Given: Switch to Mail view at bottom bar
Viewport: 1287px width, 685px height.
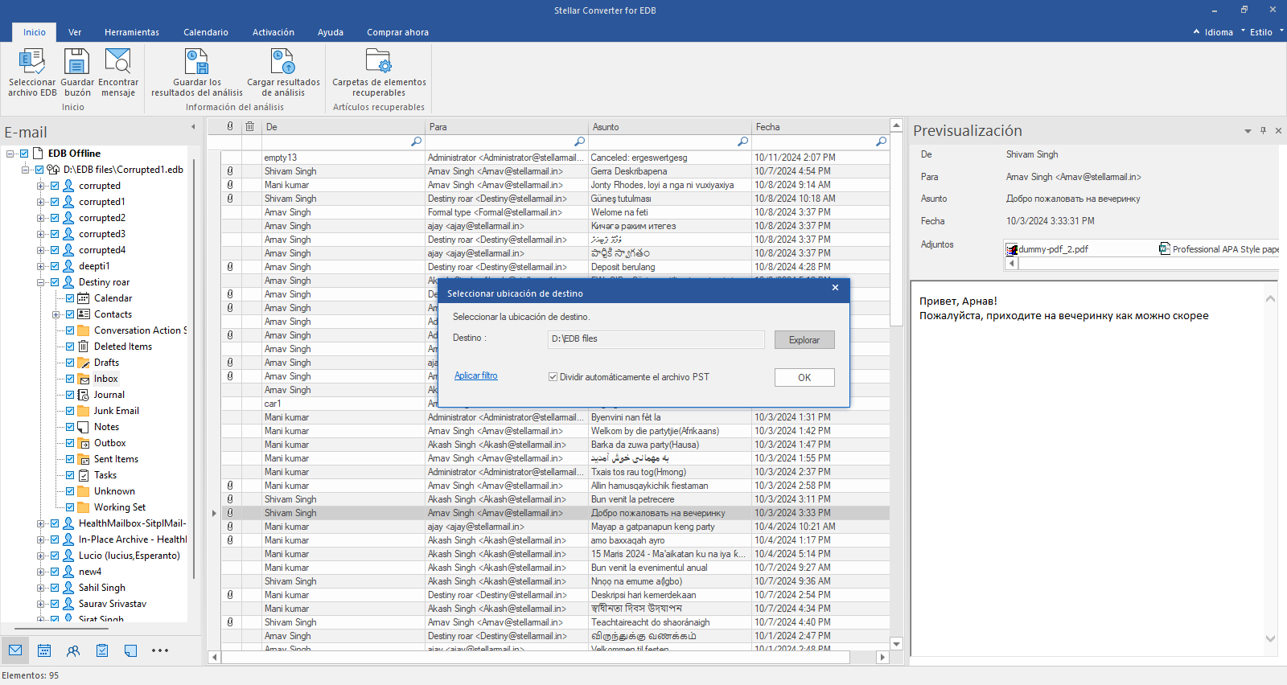Looking at the screenshot, I should 15,650.
